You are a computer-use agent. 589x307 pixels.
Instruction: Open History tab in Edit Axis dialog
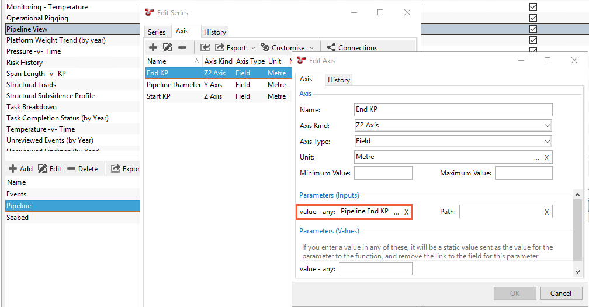[339, 80]
